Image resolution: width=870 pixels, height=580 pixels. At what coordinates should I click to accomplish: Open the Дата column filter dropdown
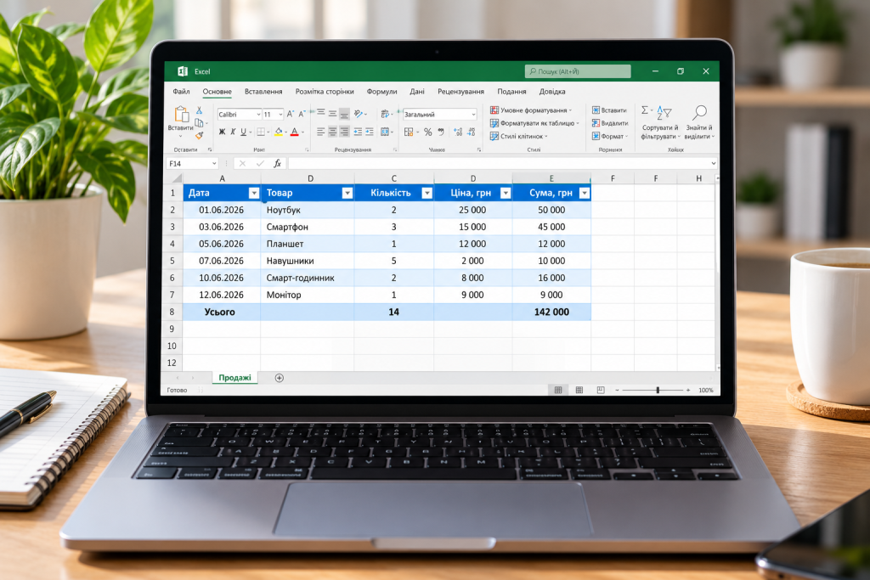coord(254,193)
